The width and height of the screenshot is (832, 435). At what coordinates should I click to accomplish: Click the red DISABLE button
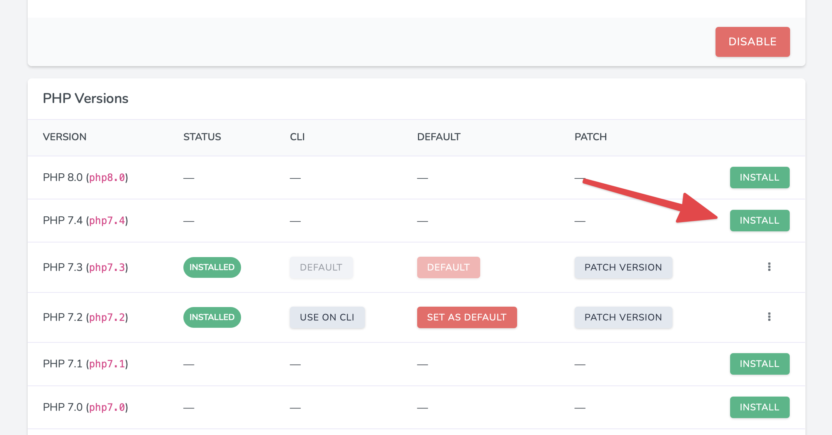pyautogui.click(x=752, y=42)
